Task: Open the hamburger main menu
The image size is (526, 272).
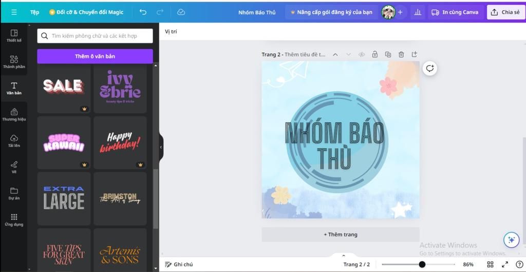Action: (14, 12)
